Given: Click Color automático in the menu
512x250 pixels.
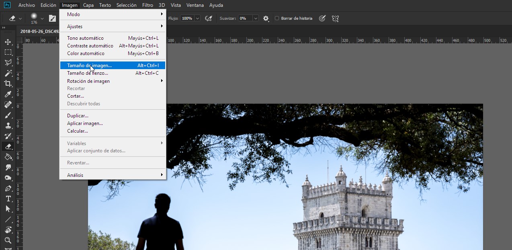Looking at the screenshot, I should click(86, 53).
